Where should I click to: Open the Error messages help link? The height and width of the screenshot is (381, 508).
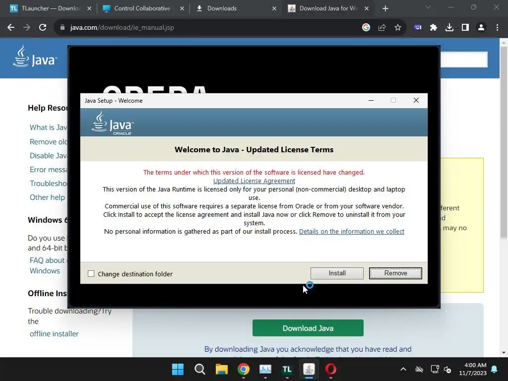[49, 170]
